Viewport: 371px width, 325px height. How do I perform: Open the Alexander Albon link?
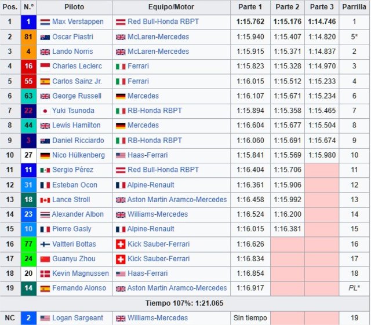click(x=78, y=214)
